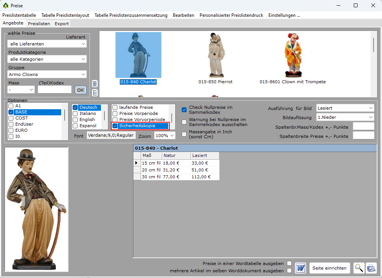Screen dimensions: 382x278
Task: Enable the Massangabe in Inch checkbox
Action: (x=184, y=134)
